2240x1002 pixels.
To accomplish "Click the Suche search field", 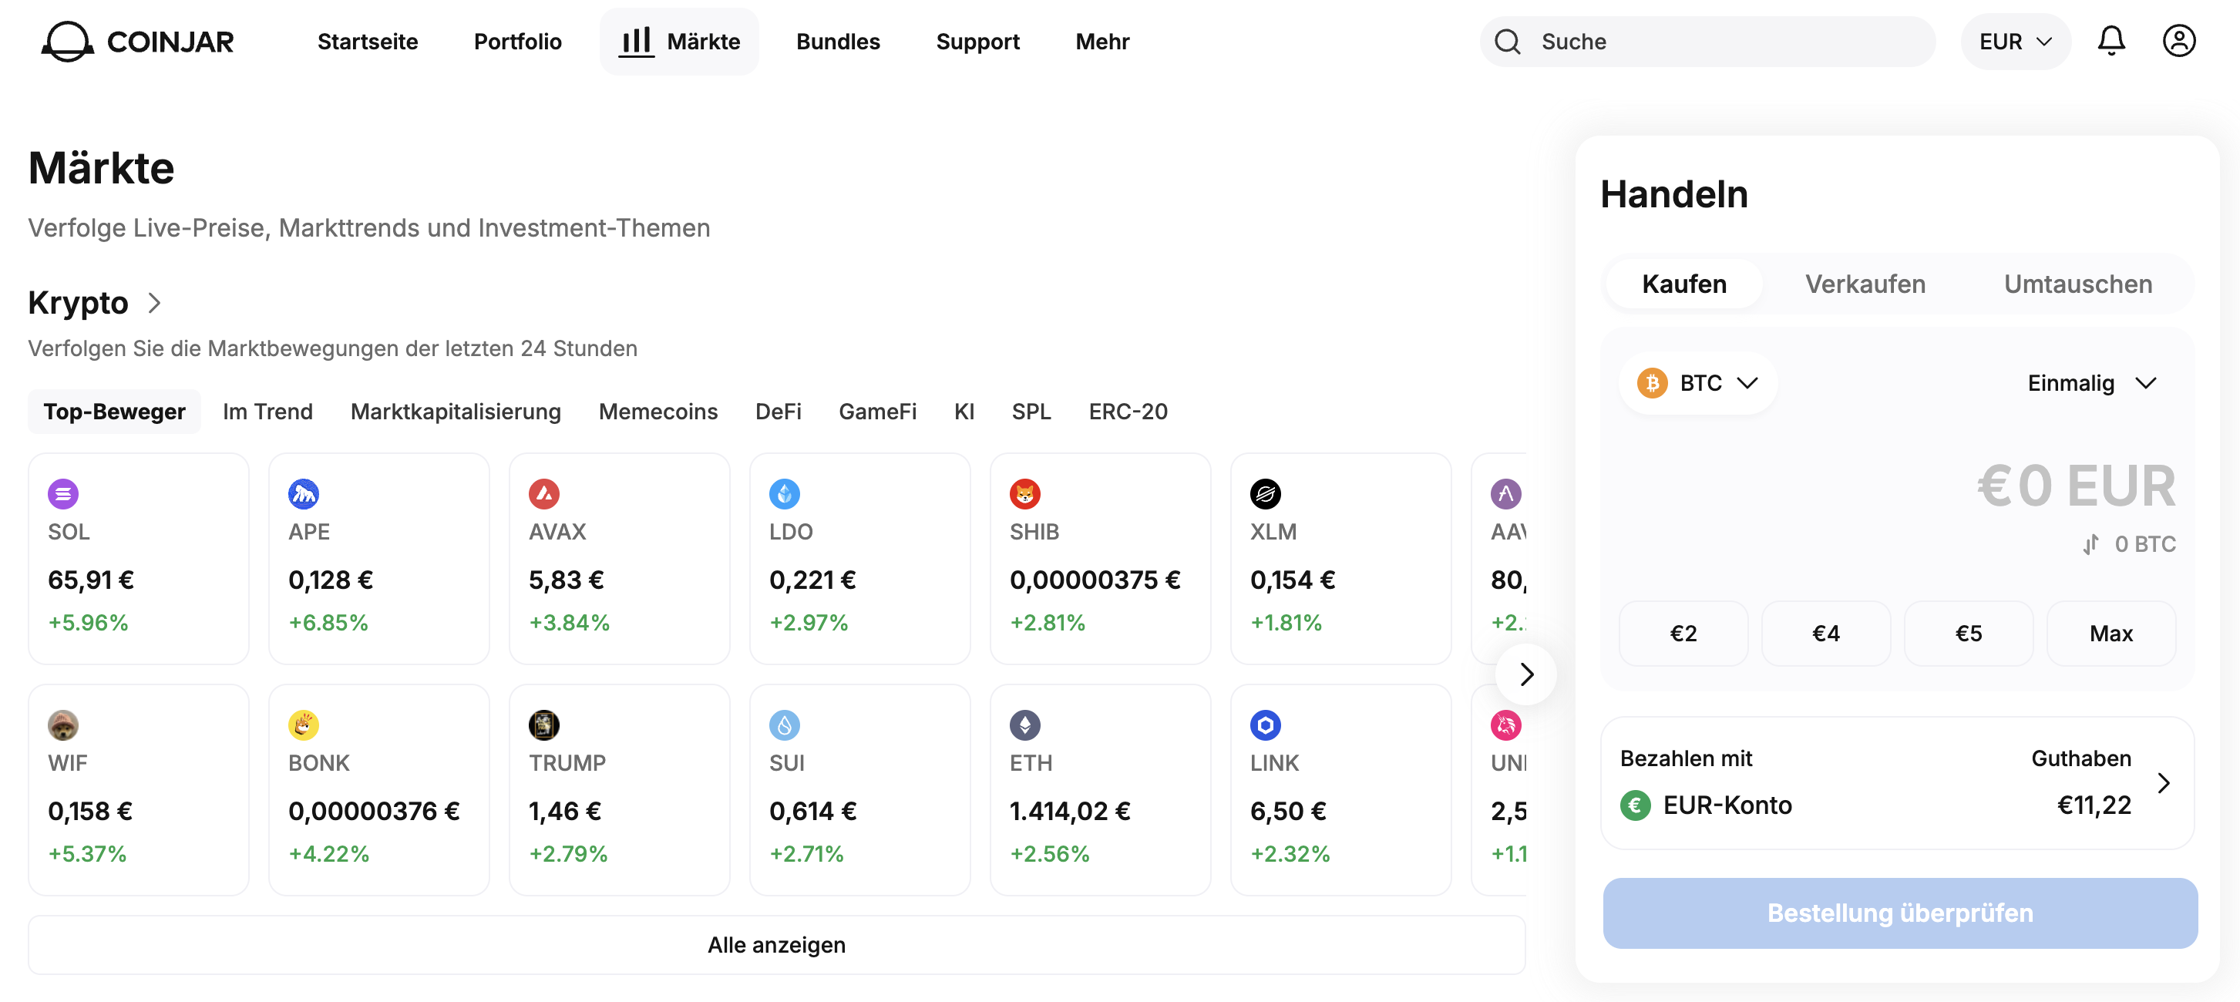I will pos(1707,41).
